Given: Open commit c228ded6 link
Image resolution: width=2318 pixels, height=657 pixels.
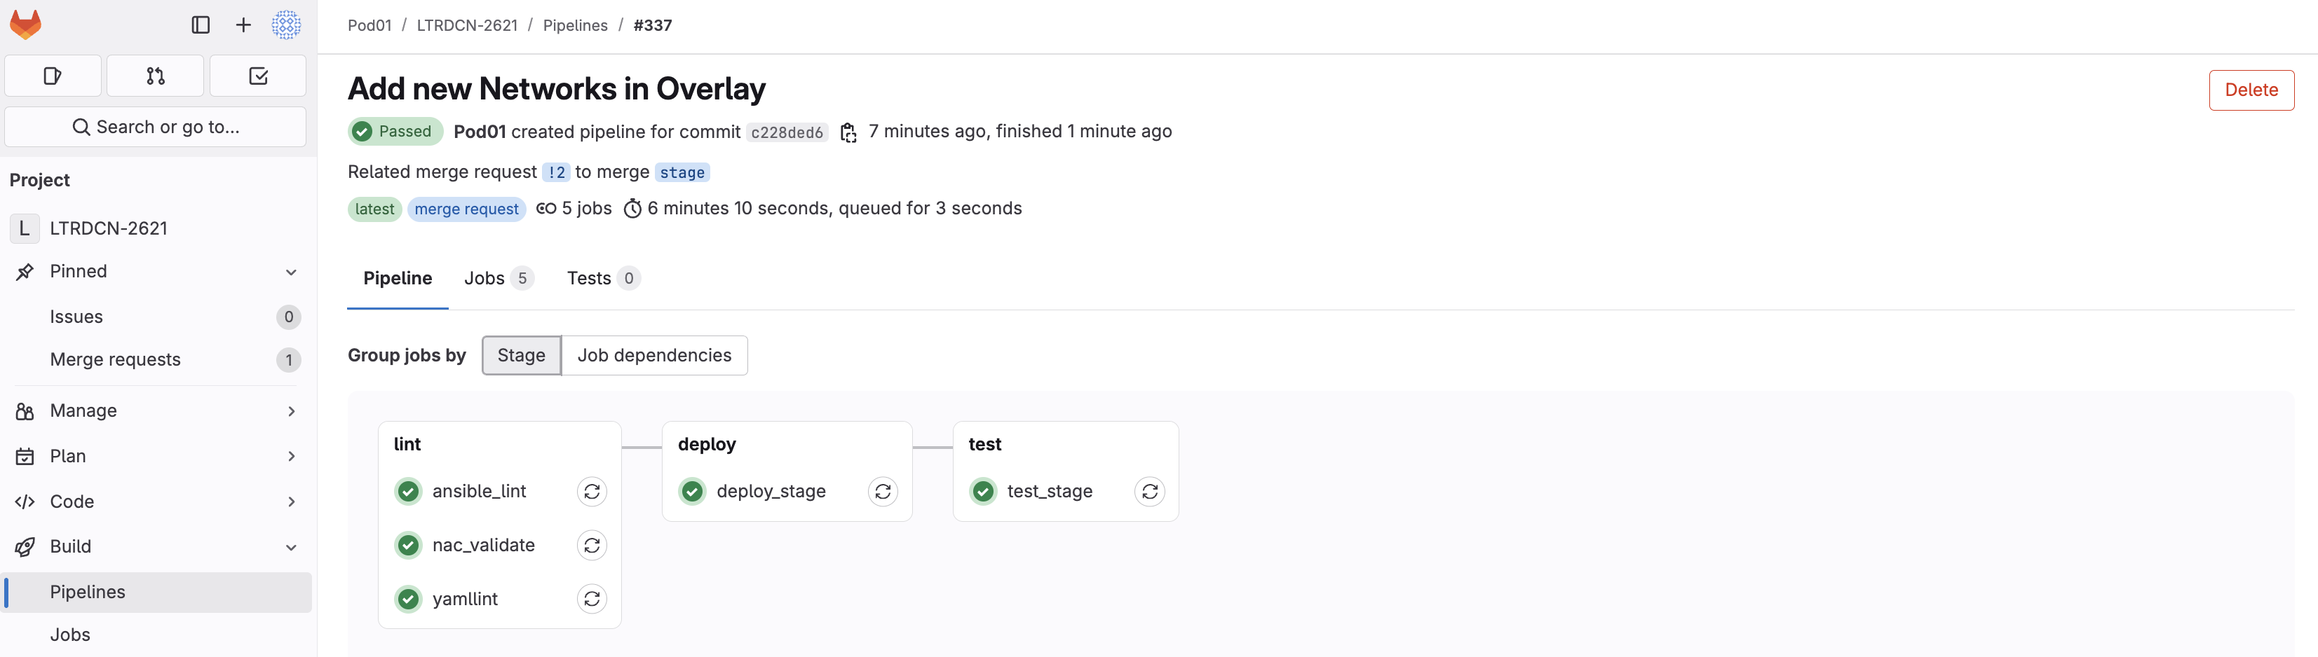Looking at the screenshot, I should click(x=787, y=133).
